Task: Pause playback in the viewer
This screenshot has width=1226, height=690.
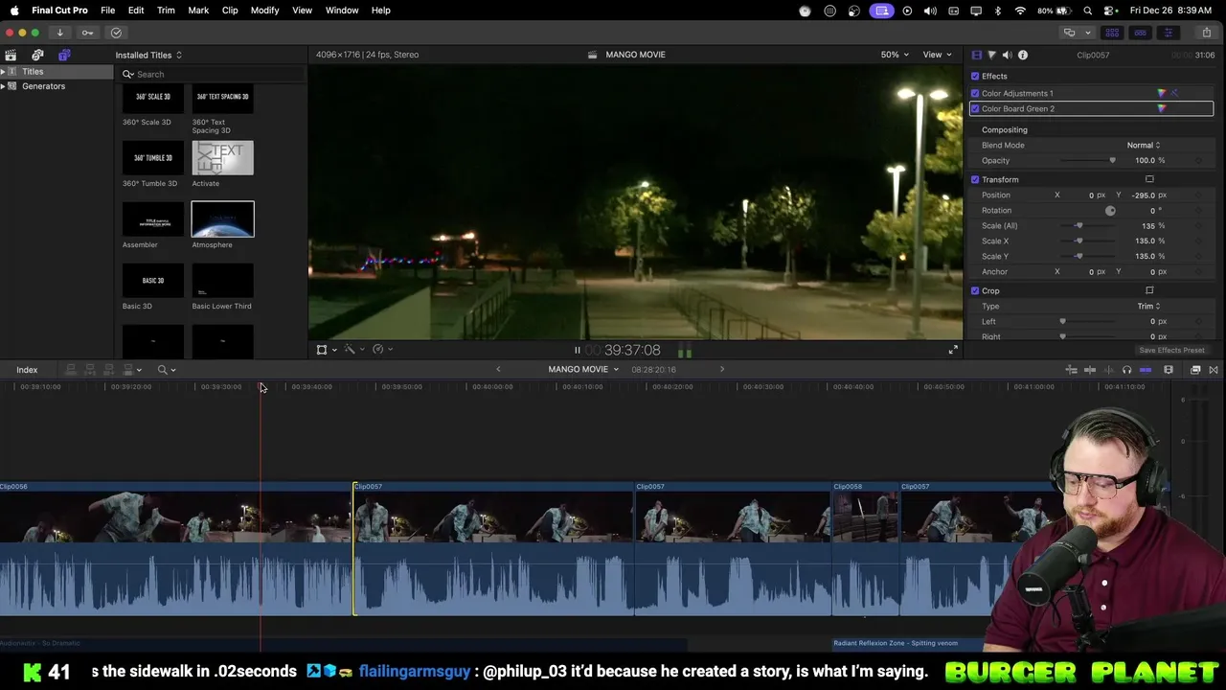Action: [x=577, y=350]
